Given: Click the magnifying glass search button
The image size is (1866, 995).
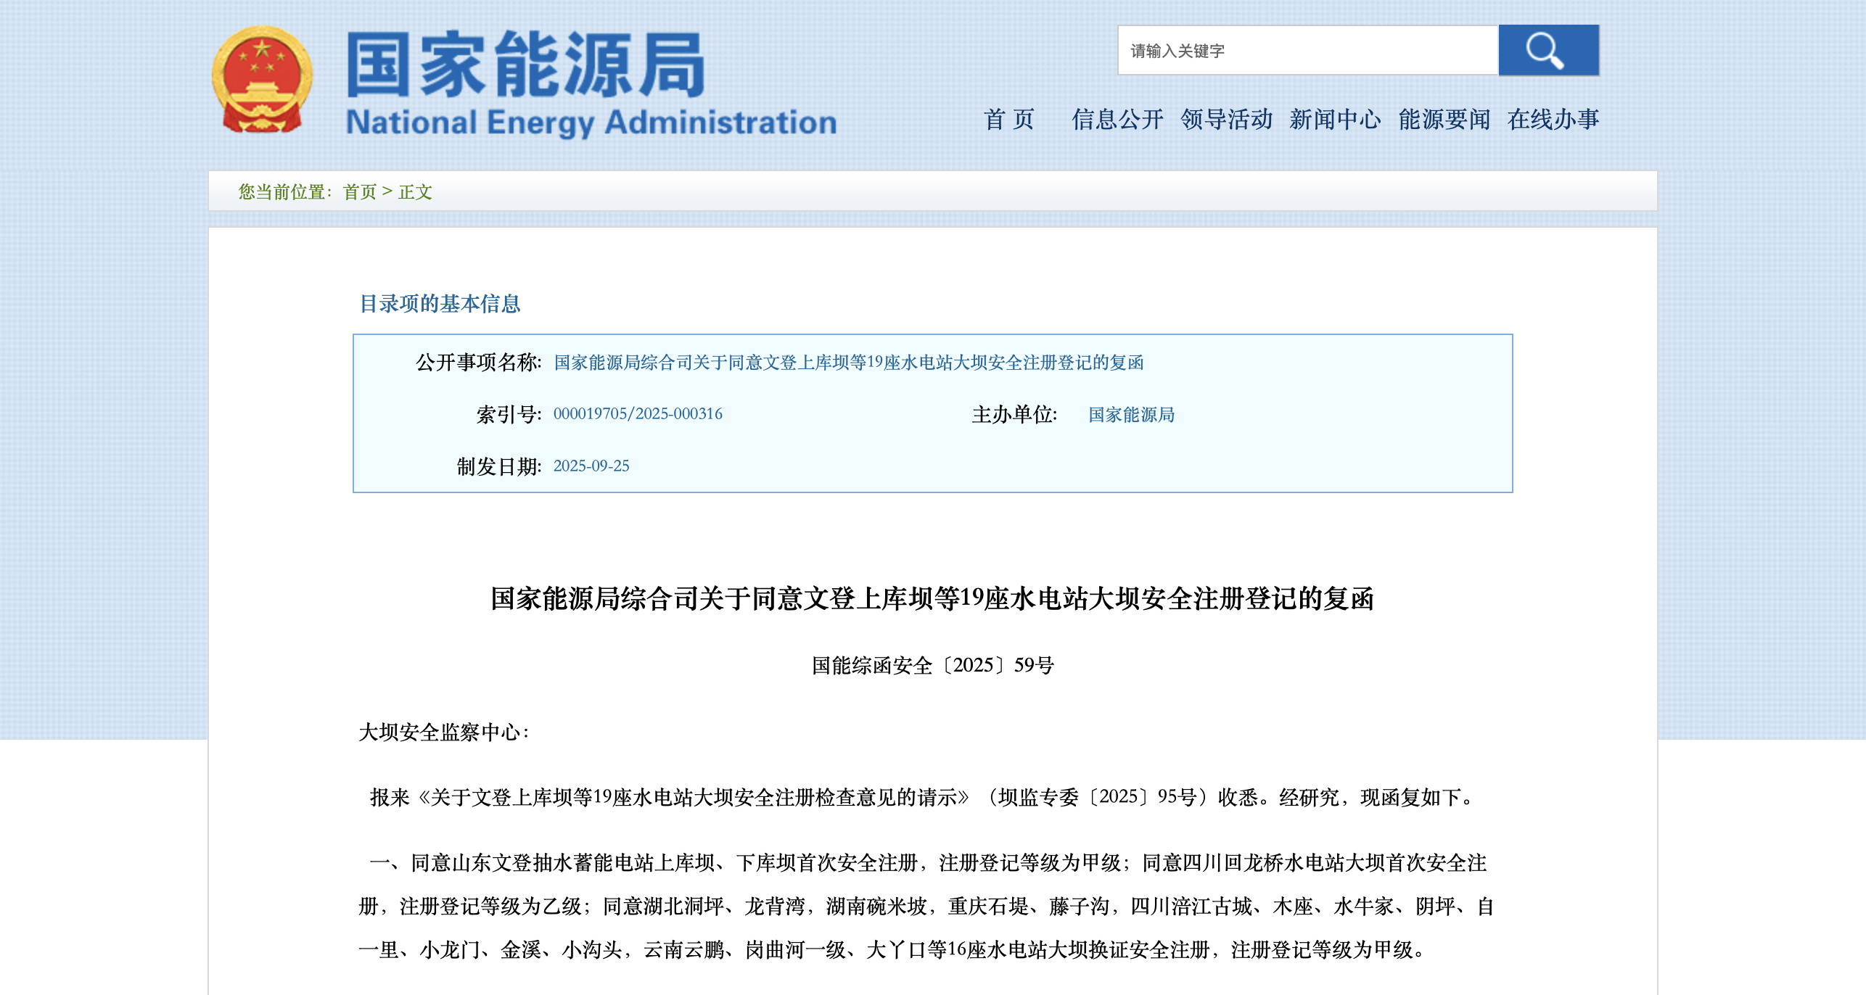Looking at the screenshot, I should pyautogui.click(x=1548, y=50).
